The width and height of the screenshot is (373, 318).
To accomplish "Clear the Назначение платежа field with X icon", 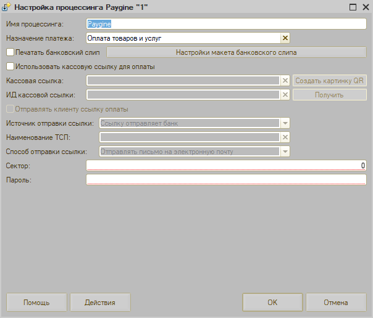I will (285, 38).
